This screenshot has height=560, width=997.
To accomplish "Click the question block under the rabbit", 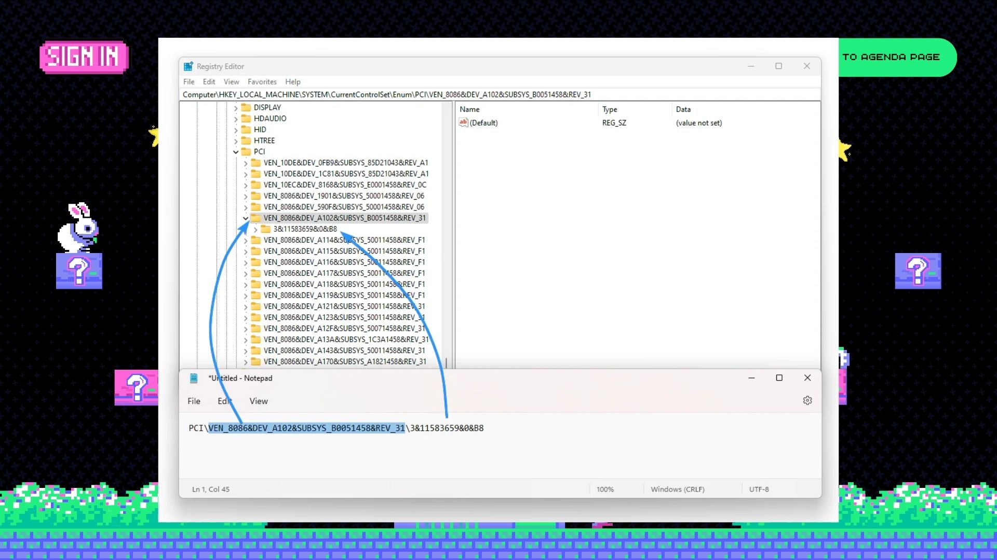I will (79, 271).
